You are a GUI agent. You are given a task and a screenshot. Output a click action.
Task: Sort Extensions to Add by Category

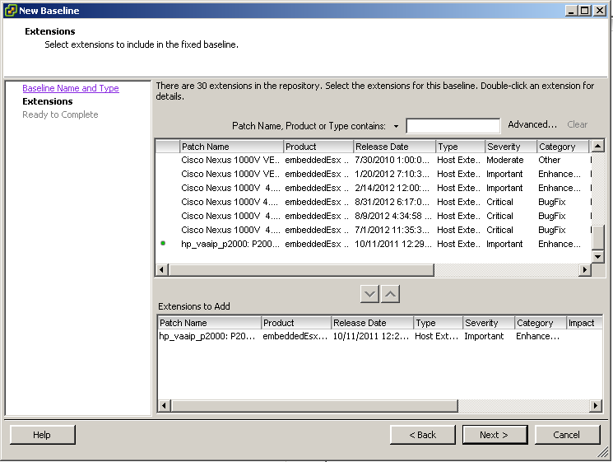point(541,323)
